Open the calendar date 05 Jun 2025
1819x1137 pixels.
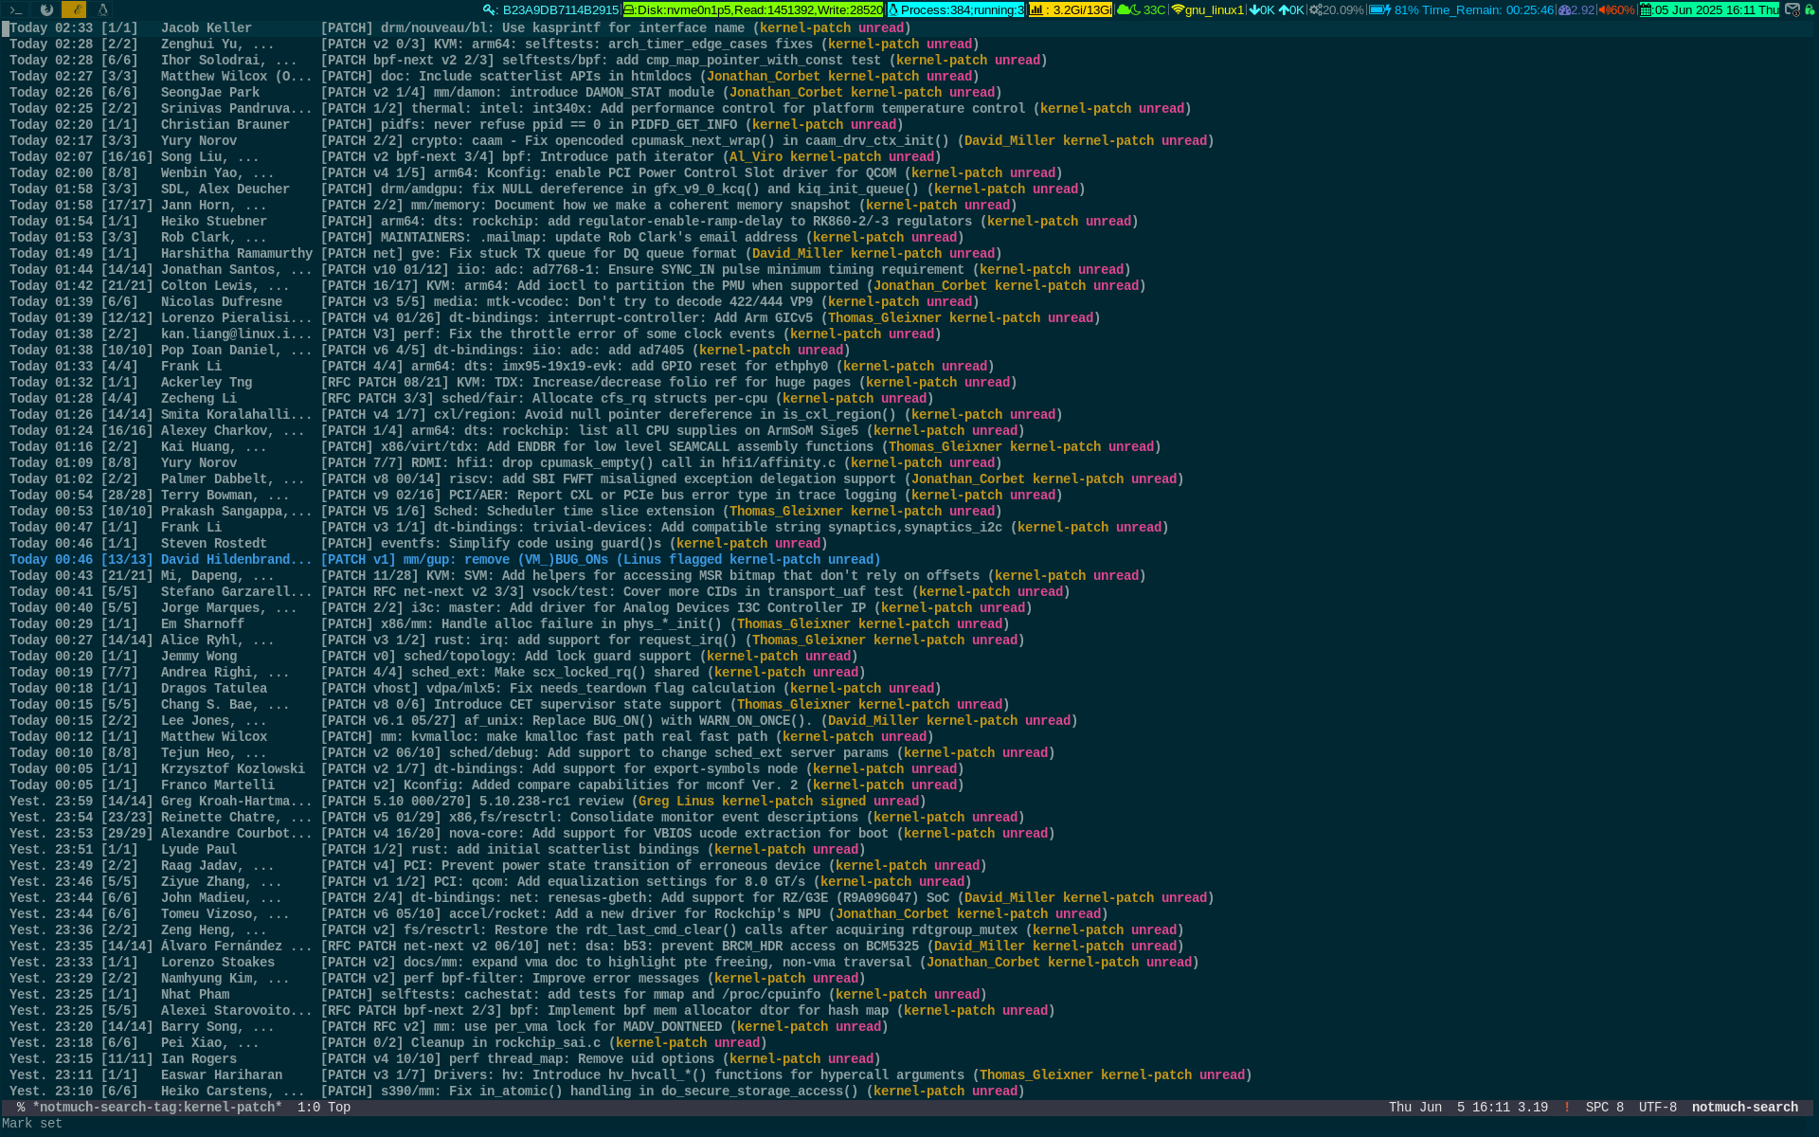pos(1709,9)
